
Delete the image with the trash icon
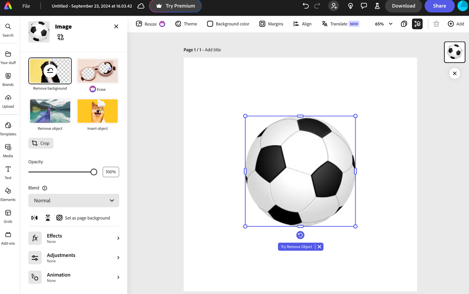pos(436,24)
